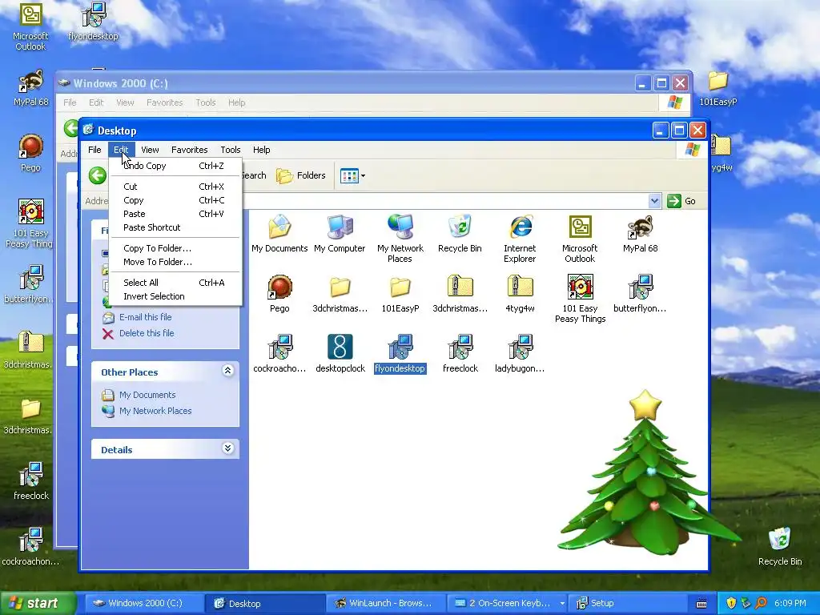Collapse the Other Places panel
The width and height of the screenshot is (820, 615).
click(227, 371)
